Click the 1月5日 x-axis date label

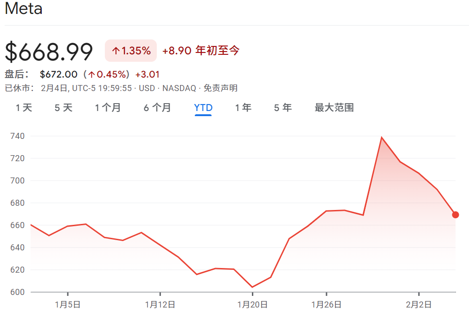[68, 305]
